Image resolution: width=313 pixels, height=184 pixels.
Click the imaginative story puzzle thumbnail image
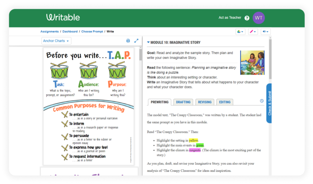coord(252,63)
